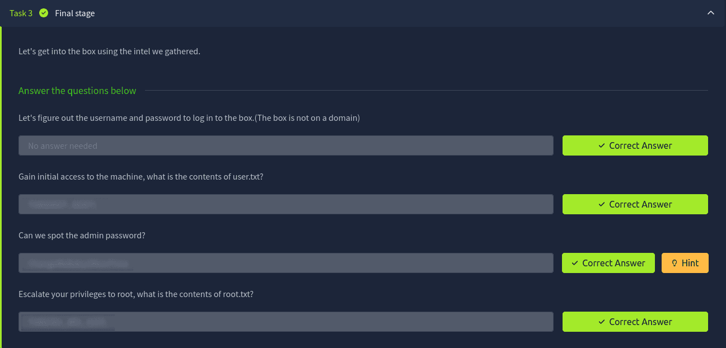
Task: Click the root.txt answer input box
Action: (x=285, y=322)
